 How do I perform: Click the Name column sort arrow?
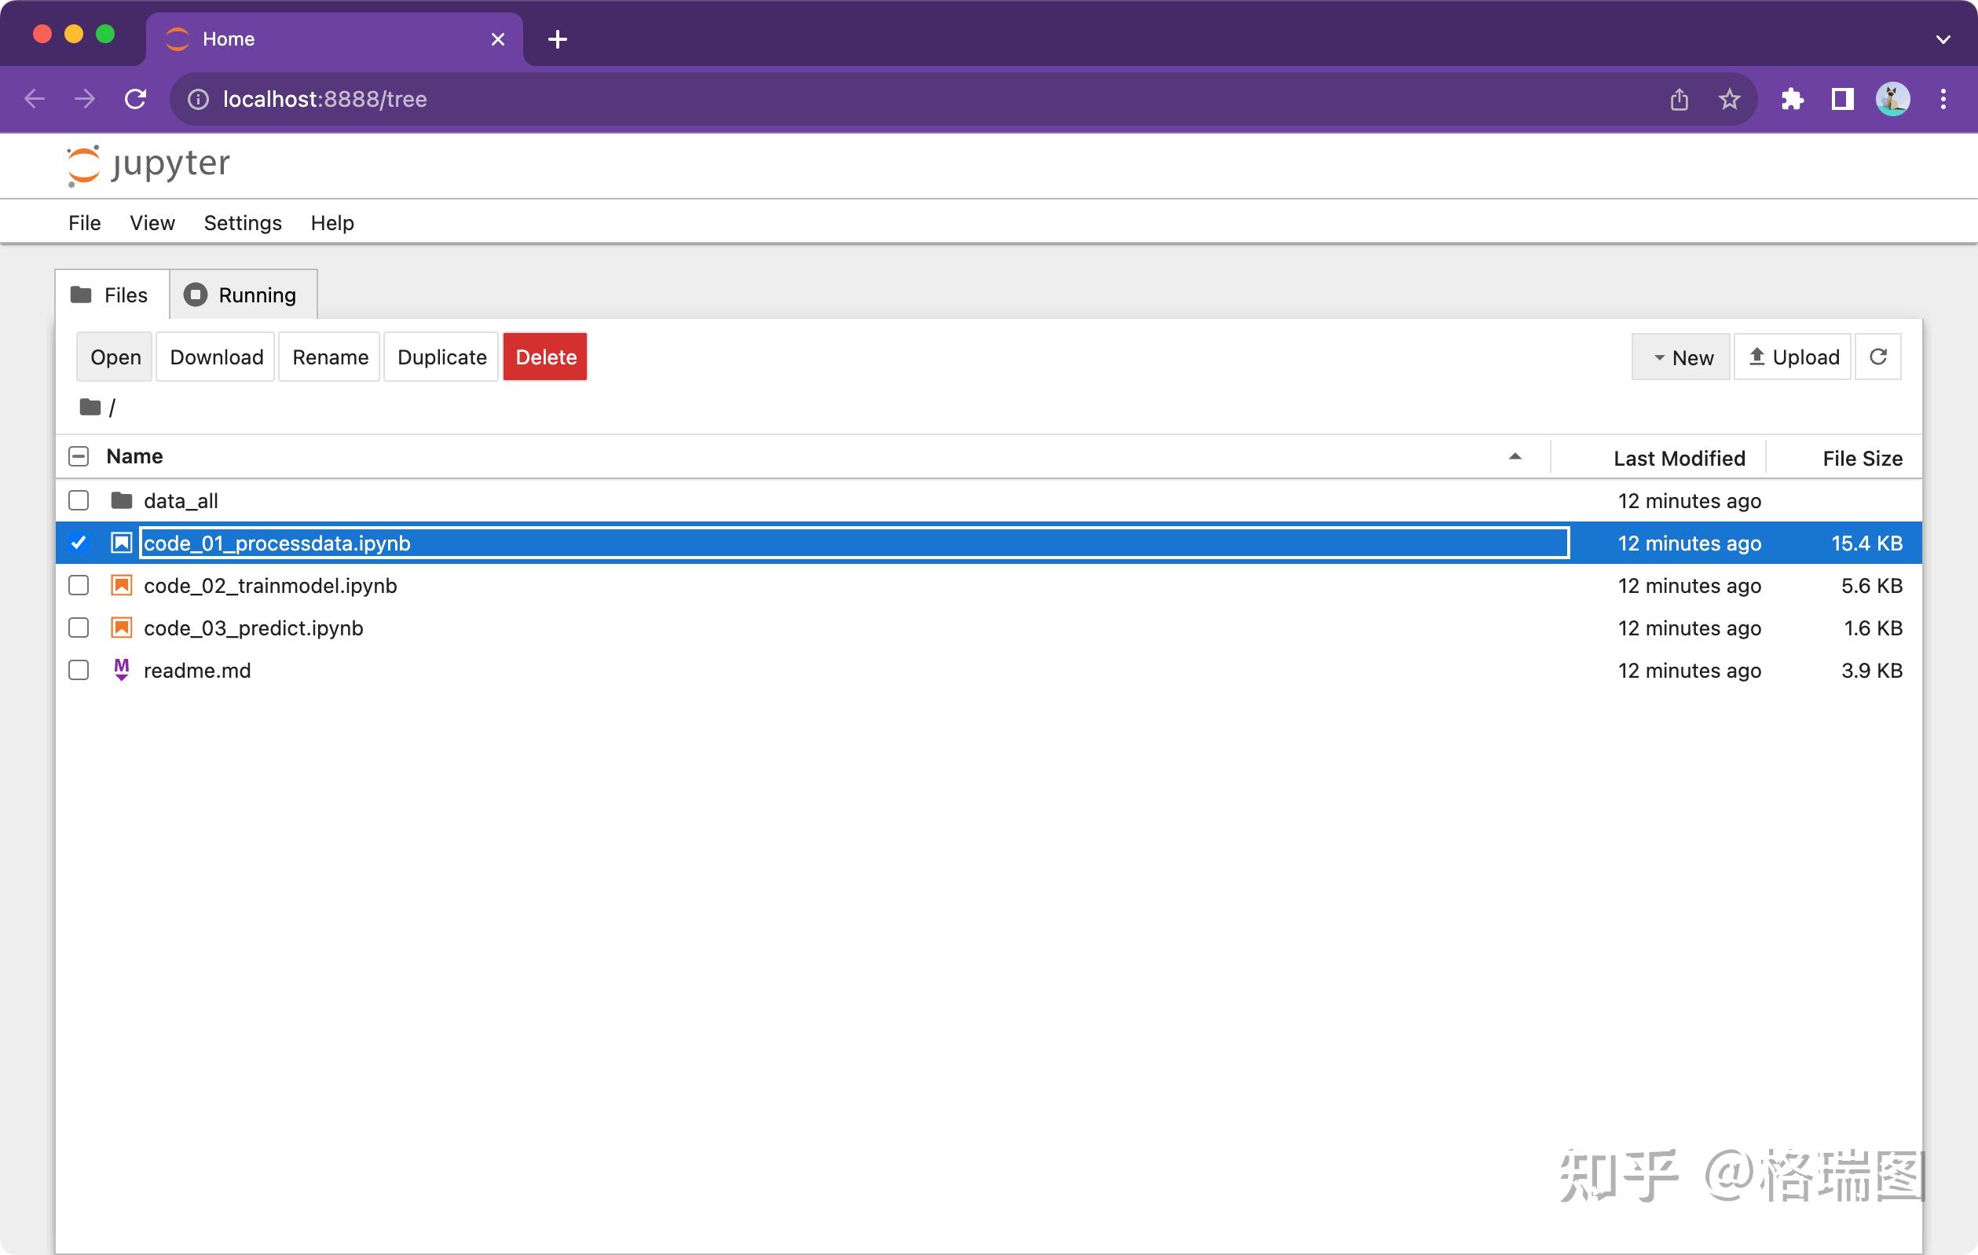coord(1515,456)
